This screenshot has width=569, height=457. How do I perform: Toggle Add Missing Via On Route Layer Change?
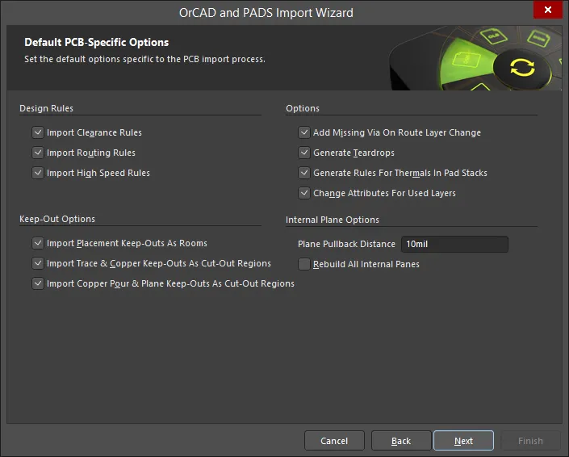304,132
